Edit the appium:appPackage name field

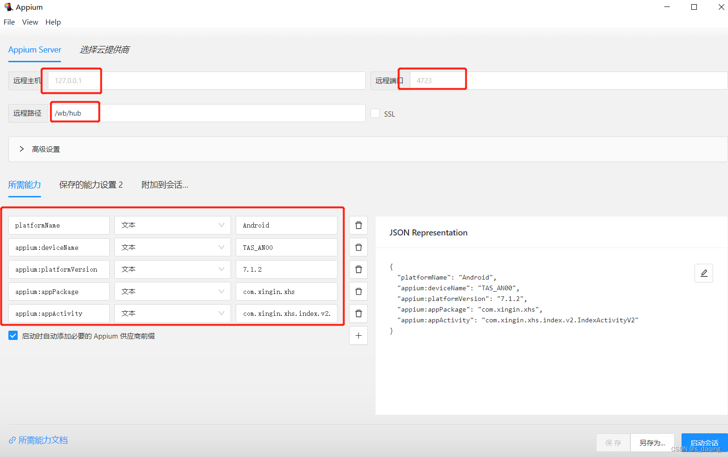[x=59, y=292]
